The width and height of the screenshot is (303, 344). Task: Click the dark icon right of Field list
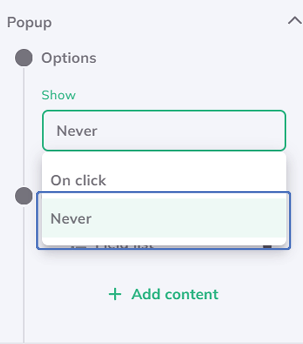click(268, 246)
